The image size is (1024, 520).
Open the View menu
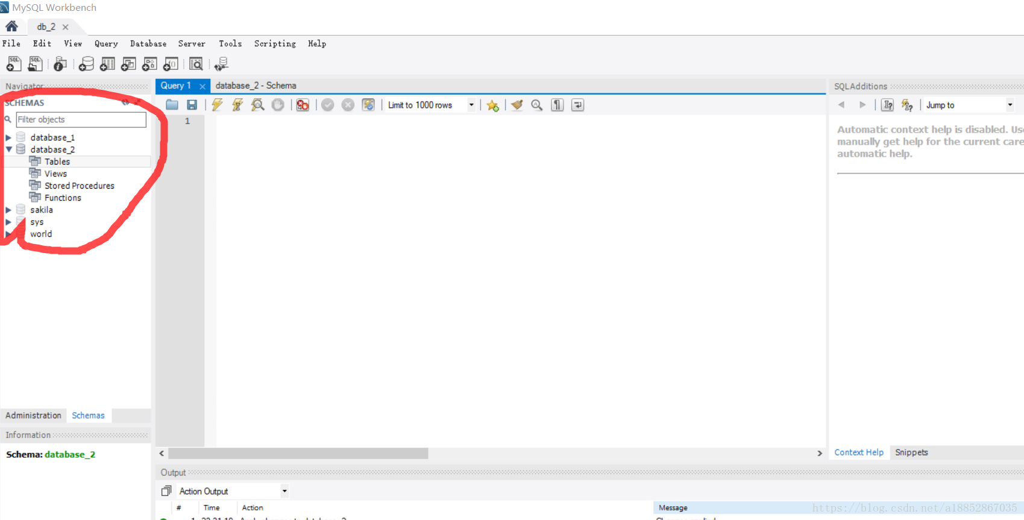coord(73,43)
